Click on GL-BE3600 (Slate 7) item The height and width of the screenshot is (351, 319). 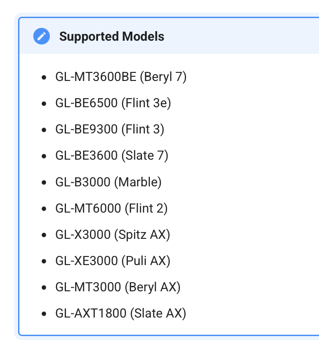point(112,156)
